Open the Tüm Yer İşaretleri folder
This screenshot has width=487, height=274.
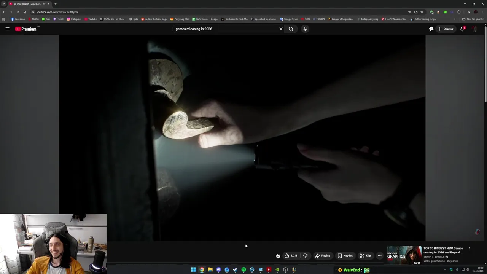(x=473, y=19)
